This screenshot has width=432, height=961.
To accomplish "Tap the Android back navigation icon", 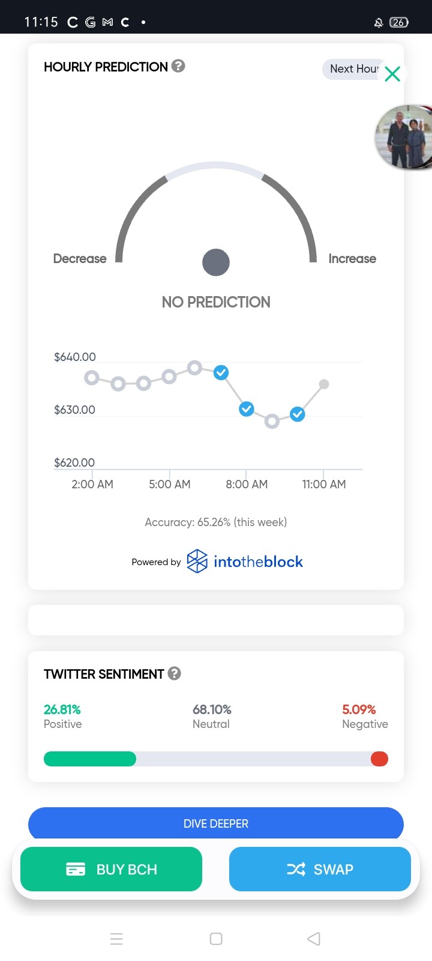I will click(314, 939).
